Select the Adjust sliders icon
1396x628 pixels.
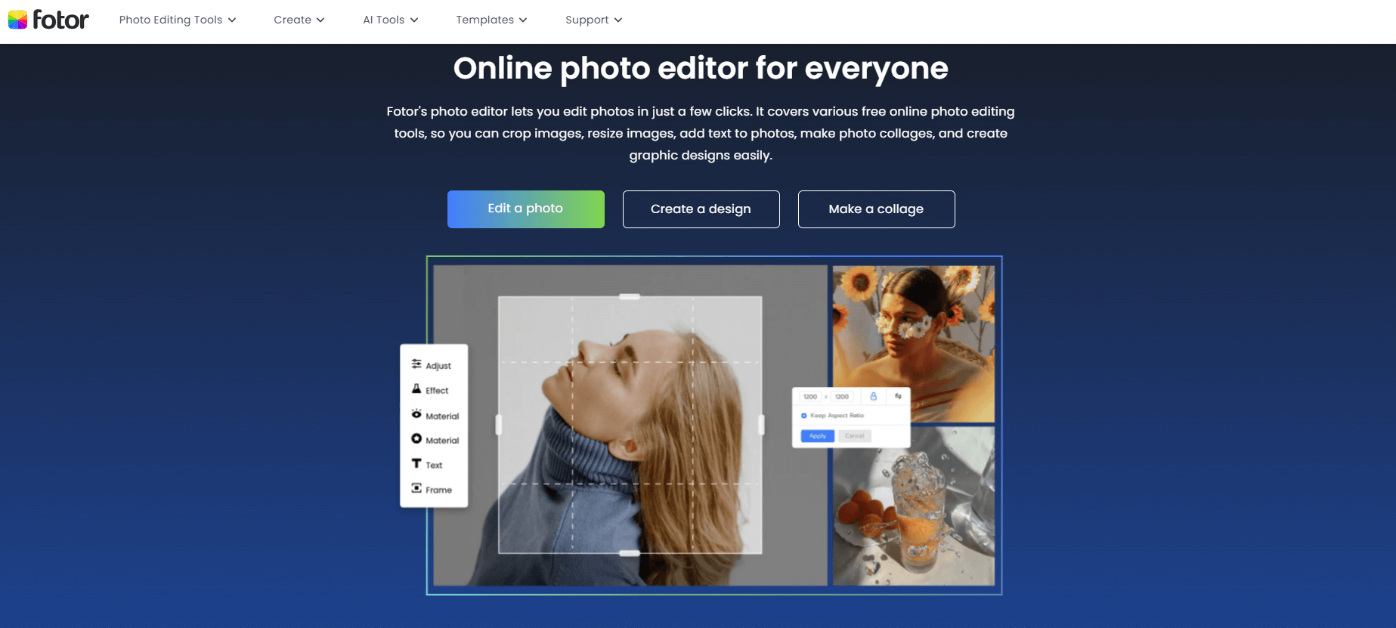pyautogui.click(x=416, y=364)
